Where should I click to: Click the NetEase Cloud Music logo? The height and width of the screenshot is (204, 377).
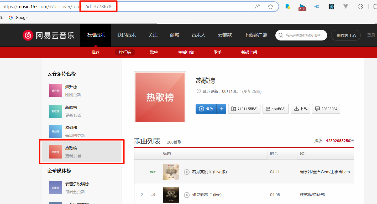click(48, 35)
